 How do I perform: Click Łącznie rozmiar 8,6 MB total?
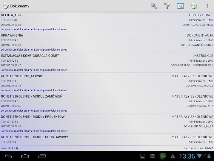coord(198,148)
